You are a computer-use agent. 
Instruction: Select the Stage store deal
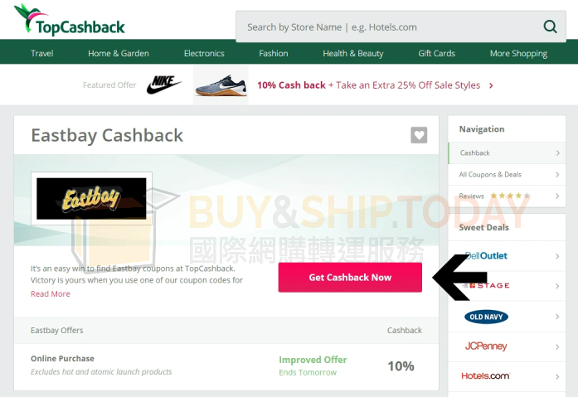pos(486,285)
